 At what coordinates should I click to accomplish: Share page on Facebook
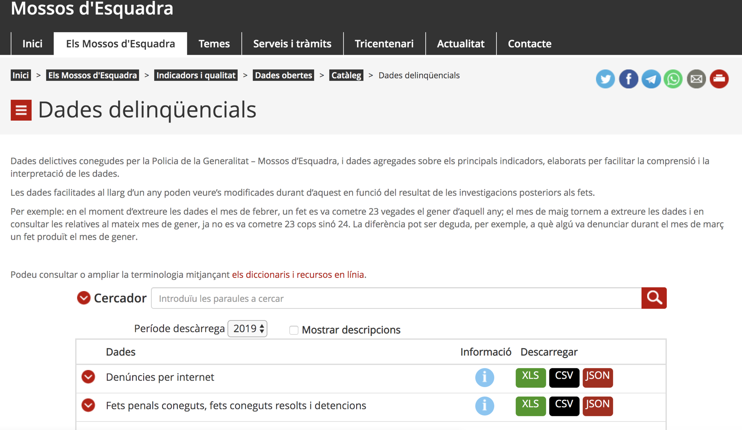(628, 79)
